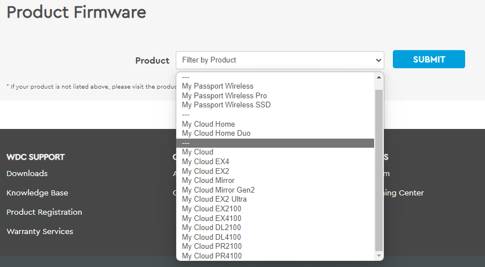
Task: Select My Cloud EX4 option
Action: tap(275, 162)
